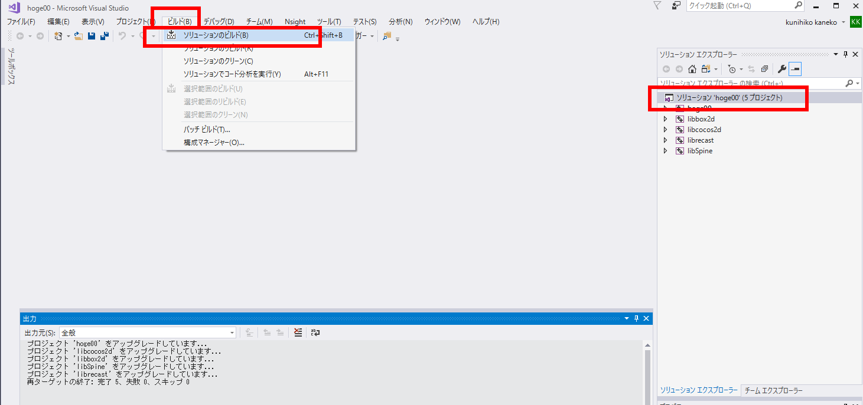Screen dimensions: 863x405
Task: Open the 表示(V) menu
Action: (x=93, y=22)
